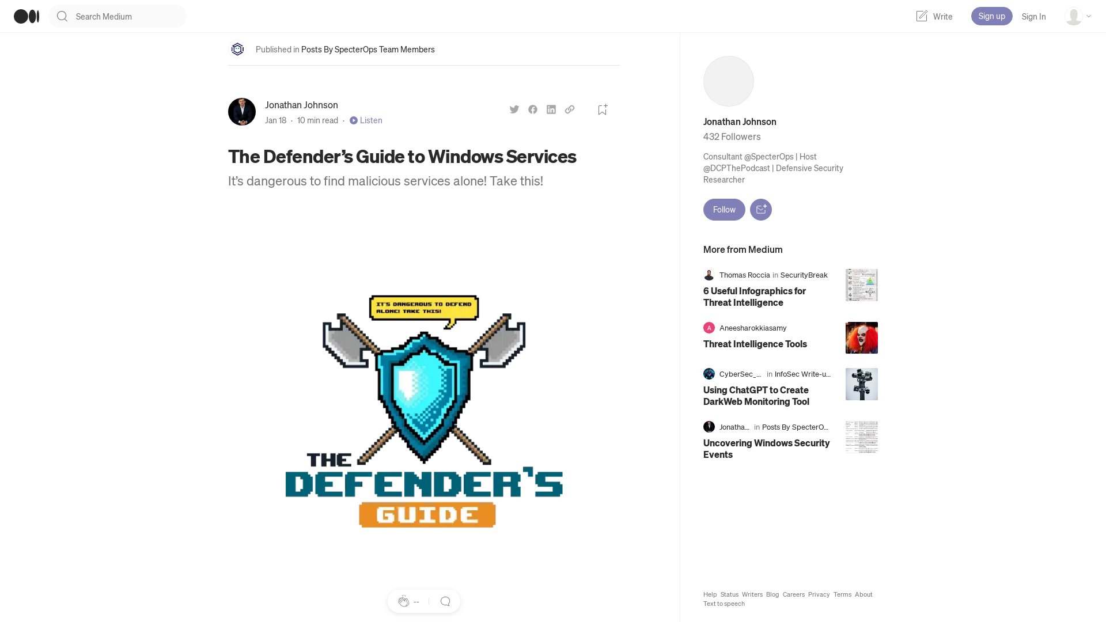Click the Facebook share icon
The width and height of the screenshot is (1106, 622).
pos(533,109)
